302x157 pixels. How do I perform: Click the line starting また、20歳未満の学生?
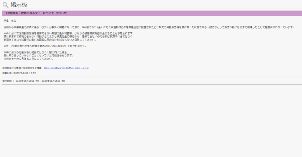(45, 46)
